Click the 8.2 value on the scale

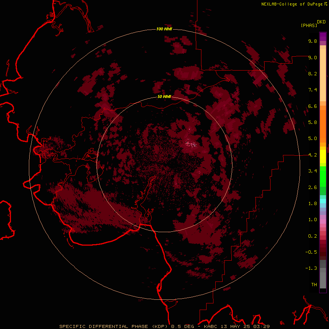[313, 73]
